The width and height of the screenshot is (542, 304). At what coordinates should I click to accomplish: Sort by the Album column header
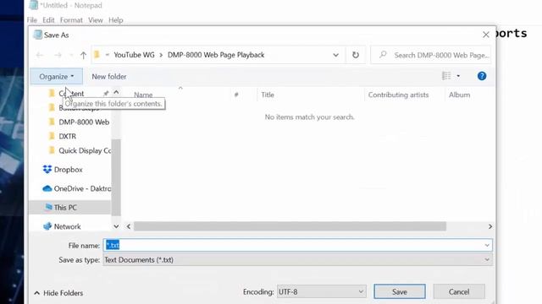(459, 95)
